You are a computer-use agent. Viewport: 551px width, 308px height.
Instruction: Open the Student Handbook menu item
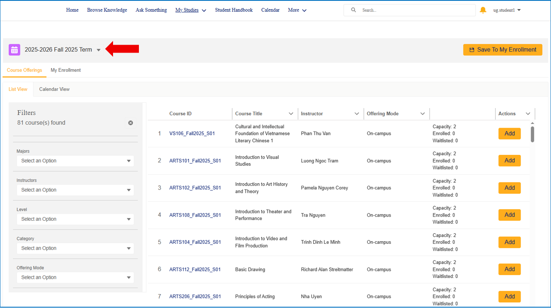coord(234,10)
